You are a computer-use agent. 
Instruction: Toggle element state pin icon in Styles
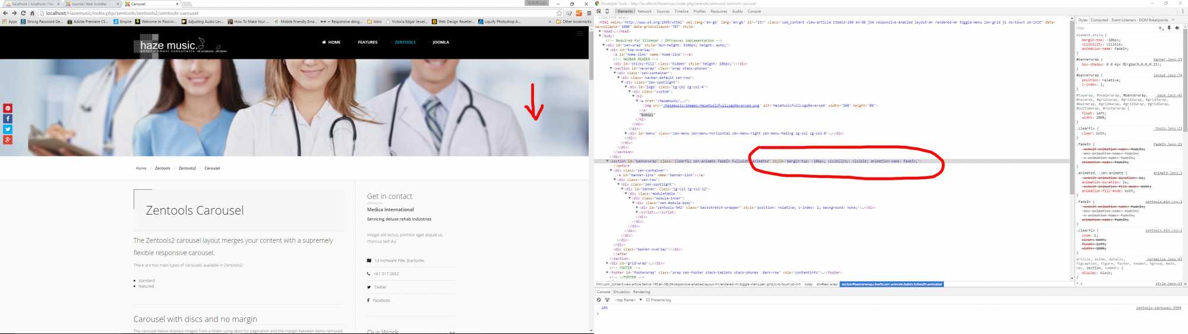(1169, 28)
